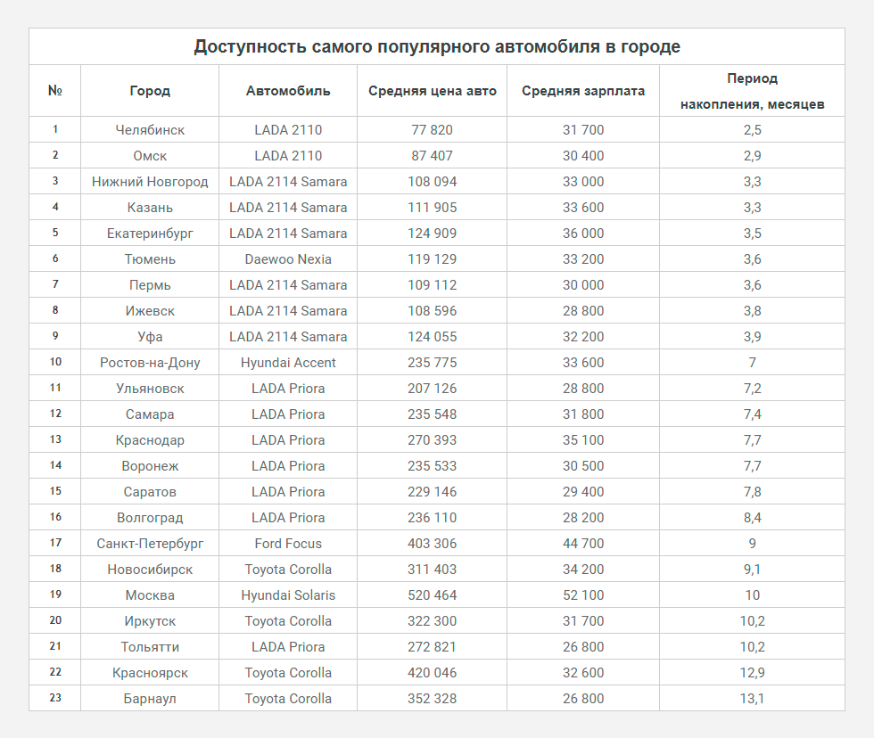
Task: Select the 'Иркутск' city cell
Action: pyautogui.click(x=150, y=621)
